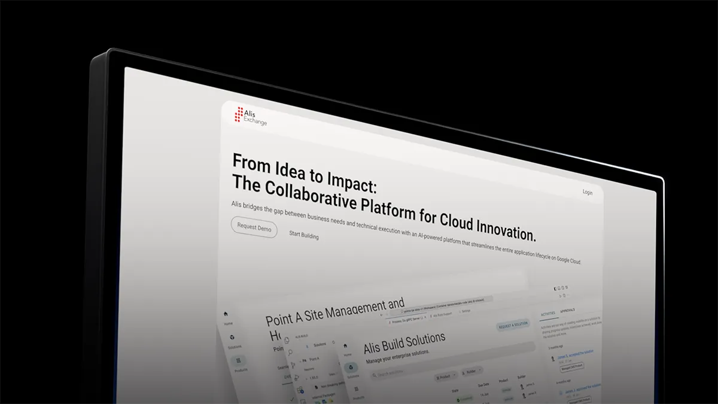This screenshot has width=718, height=404.
Task: Click the Due Date column header
Action: click(x=484, y=385)
